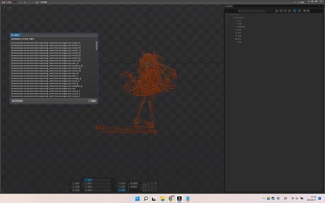Open Windows Start menu
Screen dimensions: 325x203
[x=137, y=199]
